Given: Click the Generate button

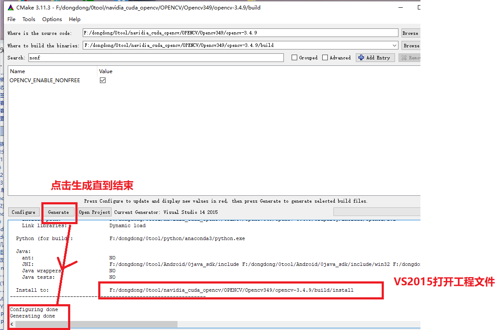Looking at the screenshot, I should point(58,212).
